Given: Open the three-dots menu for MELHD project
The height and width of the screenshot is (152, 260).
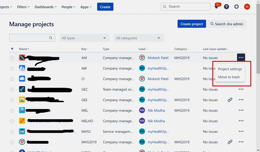Looking at the screenshot, I should (241, 121).
